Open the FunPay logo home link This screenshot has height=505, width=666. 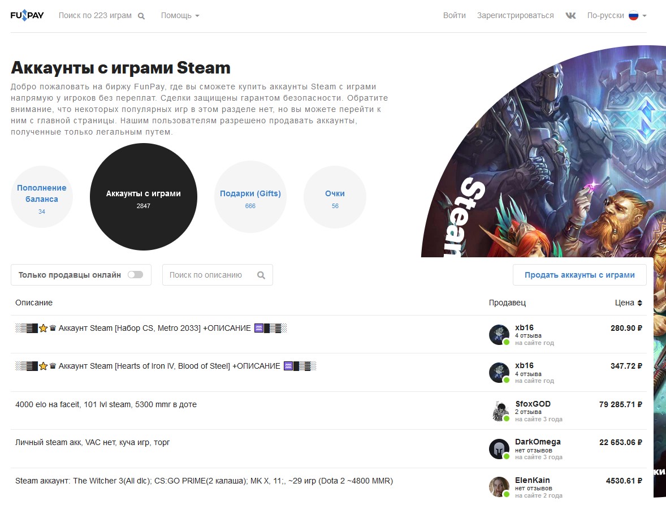click(27, 15)
